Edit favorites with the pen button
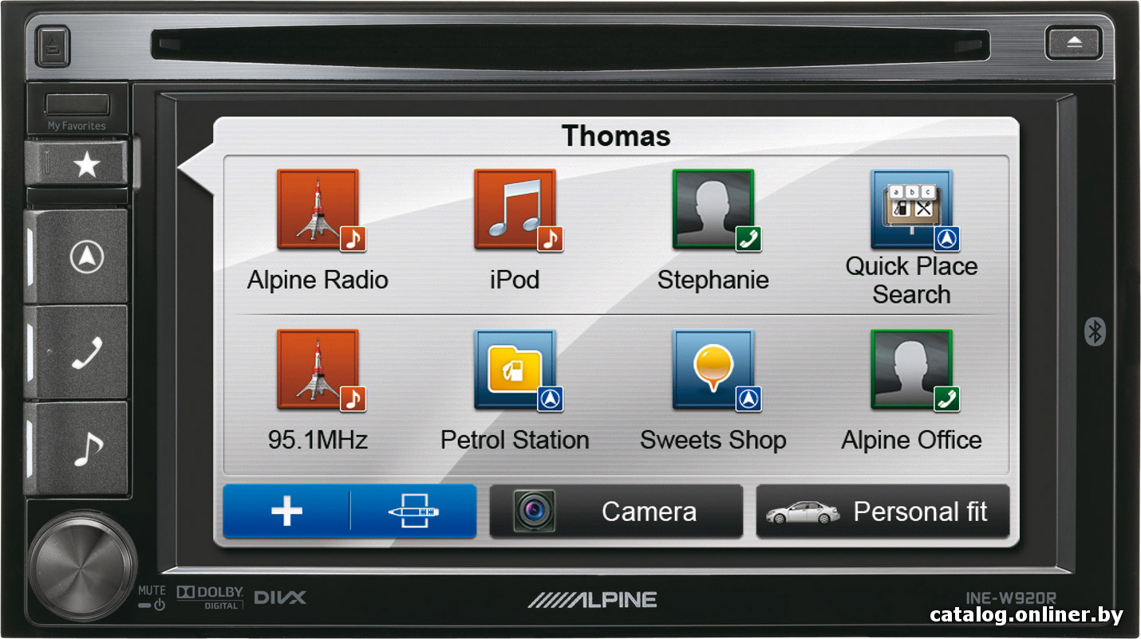 tap(413, 512)
